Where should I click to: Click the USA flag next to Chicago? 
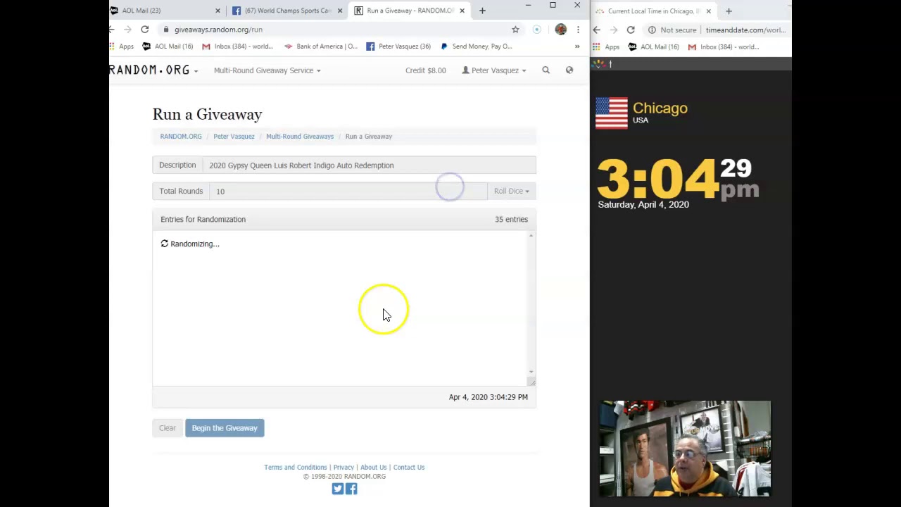[x=611, y=113]
